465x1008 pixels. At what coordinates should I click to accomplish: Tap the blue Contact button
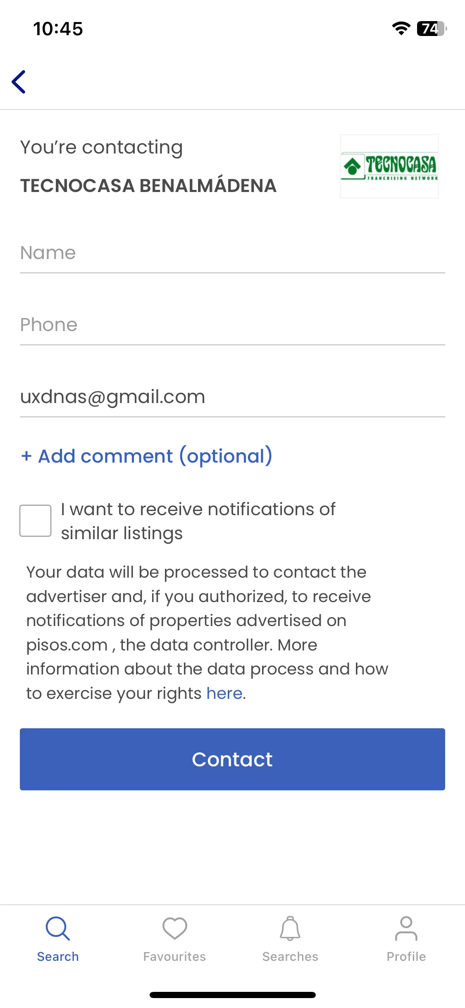(232, 759)
